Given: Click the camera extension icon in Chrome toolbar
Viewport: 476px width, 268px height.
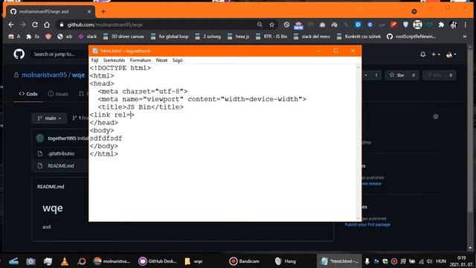Looking at the screenshot, I should coord(322,25).
